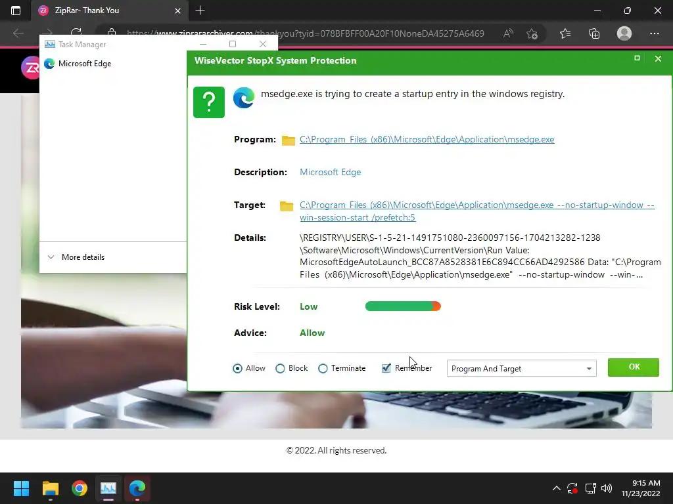Open Edge Collections icon
The width and height of the screenshot is (673, 504).
pyautogui.click(x=594, y=33)
